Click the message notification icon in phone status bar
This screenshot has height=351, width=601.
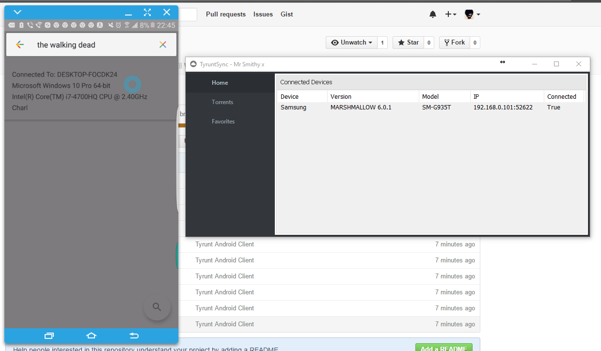12,25
